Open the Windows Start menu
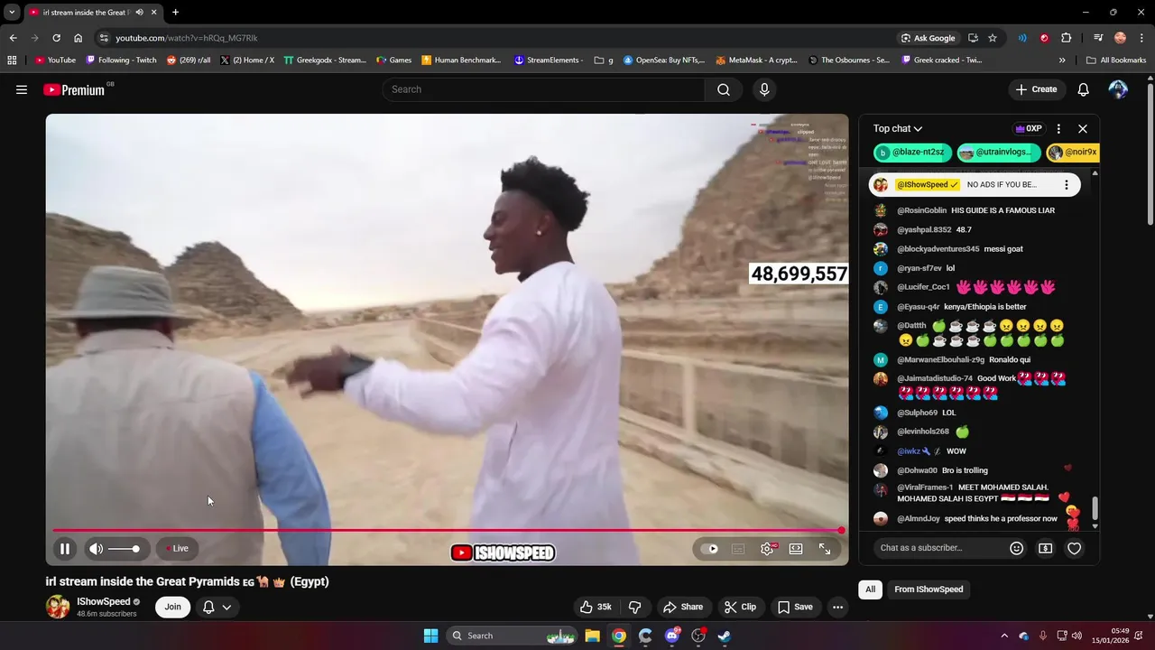 pyautogui.click(x=430, y=636)
